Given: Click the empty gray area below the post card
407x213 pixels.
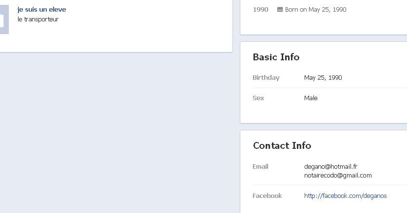Looking at the screenshot, I should 117,131.
